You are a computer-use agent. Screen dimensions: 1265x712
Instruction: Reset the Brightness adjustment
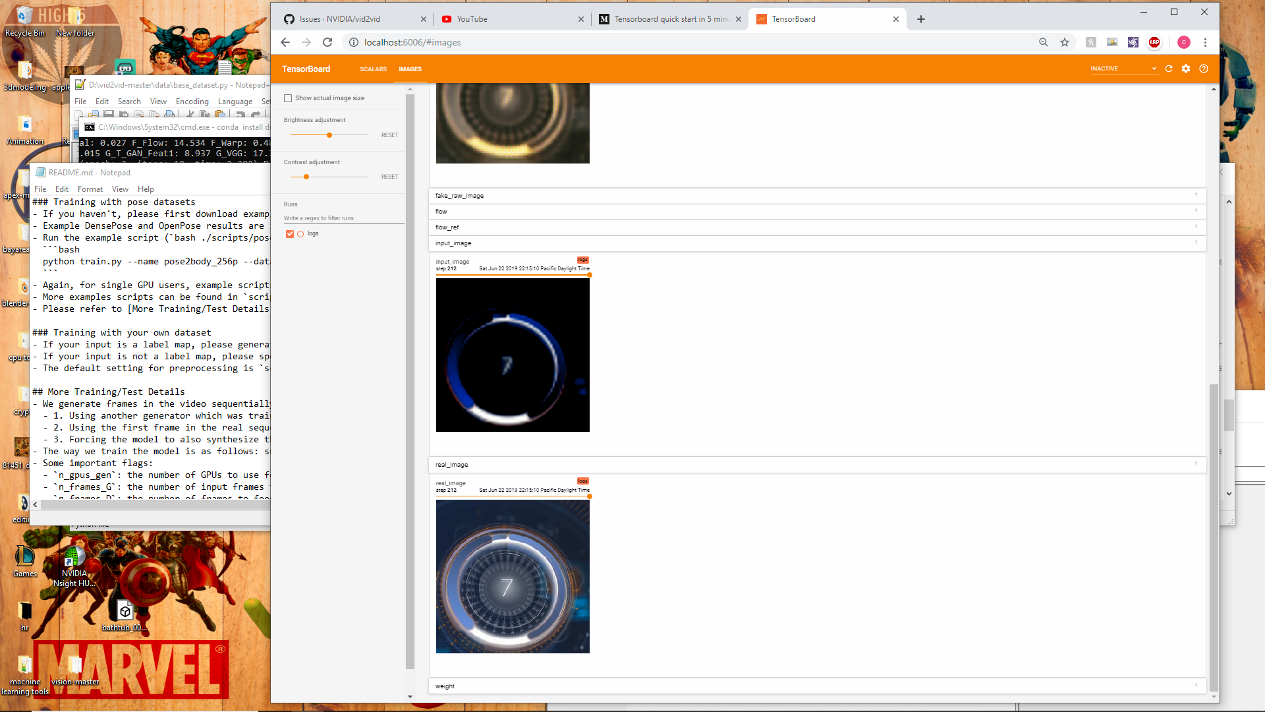(389, 134)
